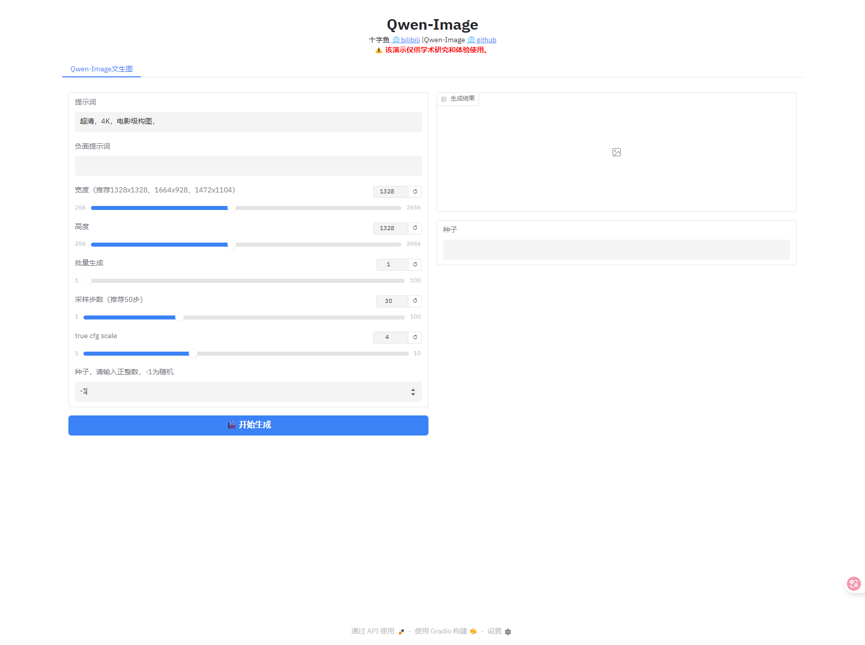Click the batch count number box showing 1
Screen dimensions: 865x645
tap(392, 264)
